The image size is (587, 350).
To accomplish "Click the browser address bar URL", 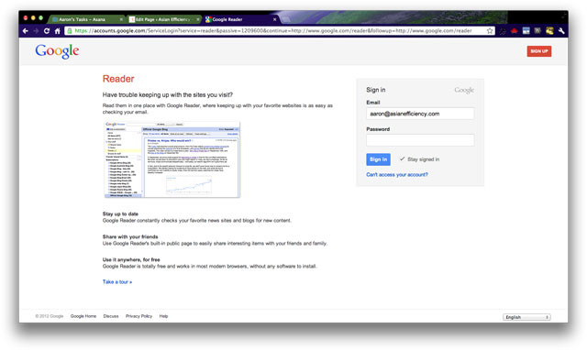I will coord(273,30).
